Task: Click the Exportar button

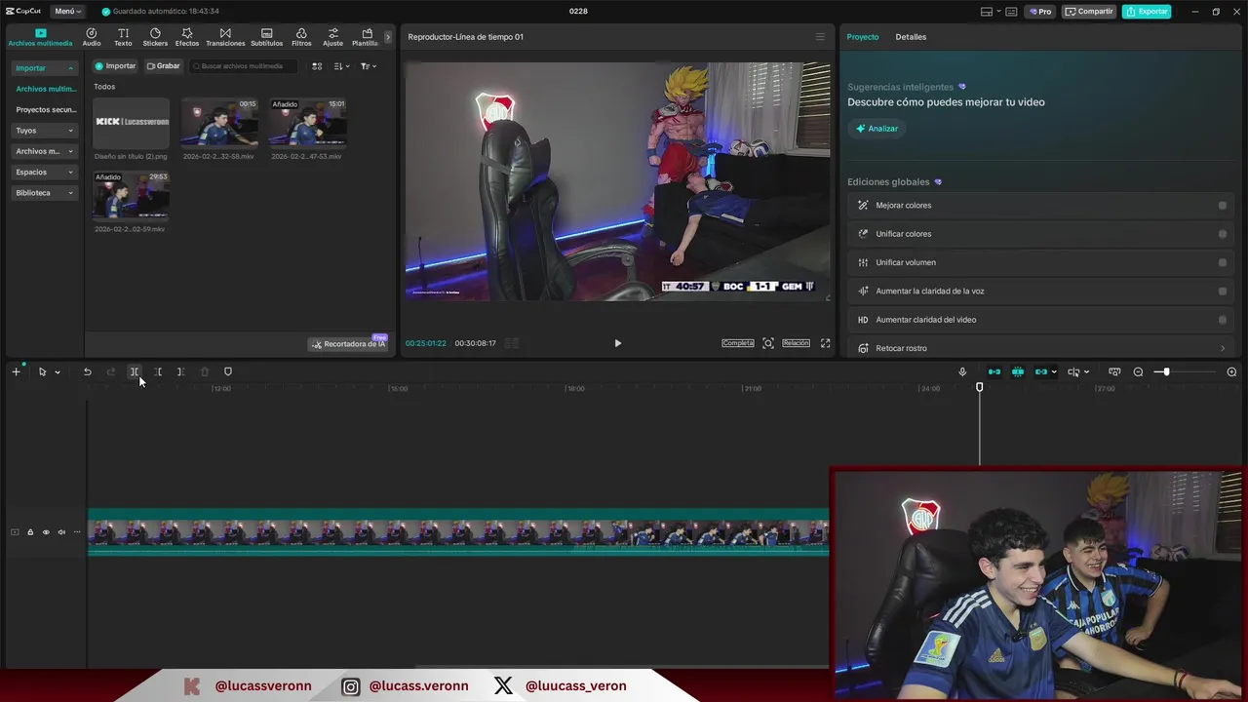Action: tap(1147, 12)
